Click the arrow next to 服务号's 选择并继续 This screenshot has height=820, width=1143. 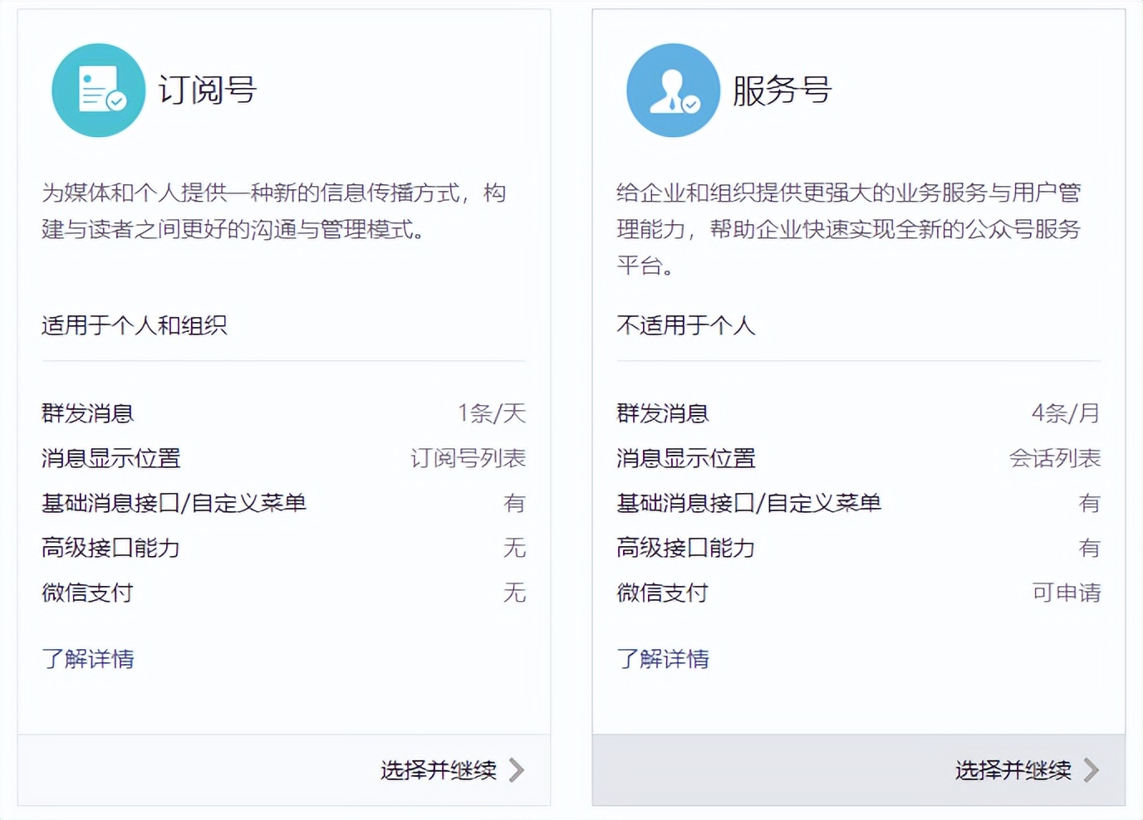pos(1091,770)
